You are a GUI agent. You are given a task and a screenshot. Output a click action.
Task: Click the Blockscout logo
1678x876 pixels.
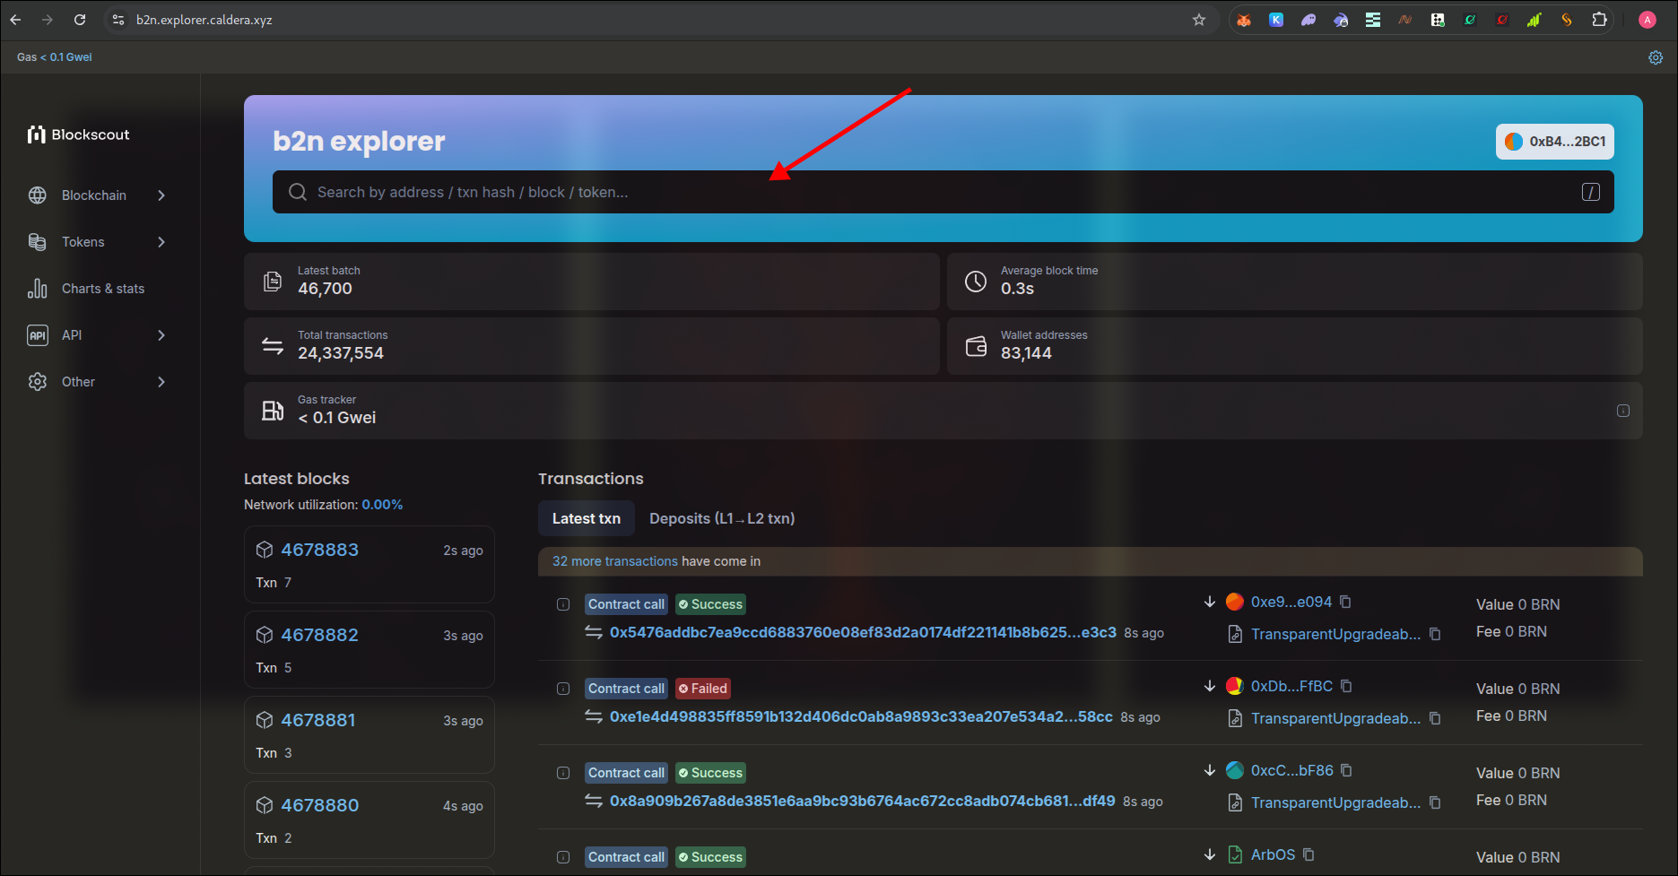pos(79,134)
